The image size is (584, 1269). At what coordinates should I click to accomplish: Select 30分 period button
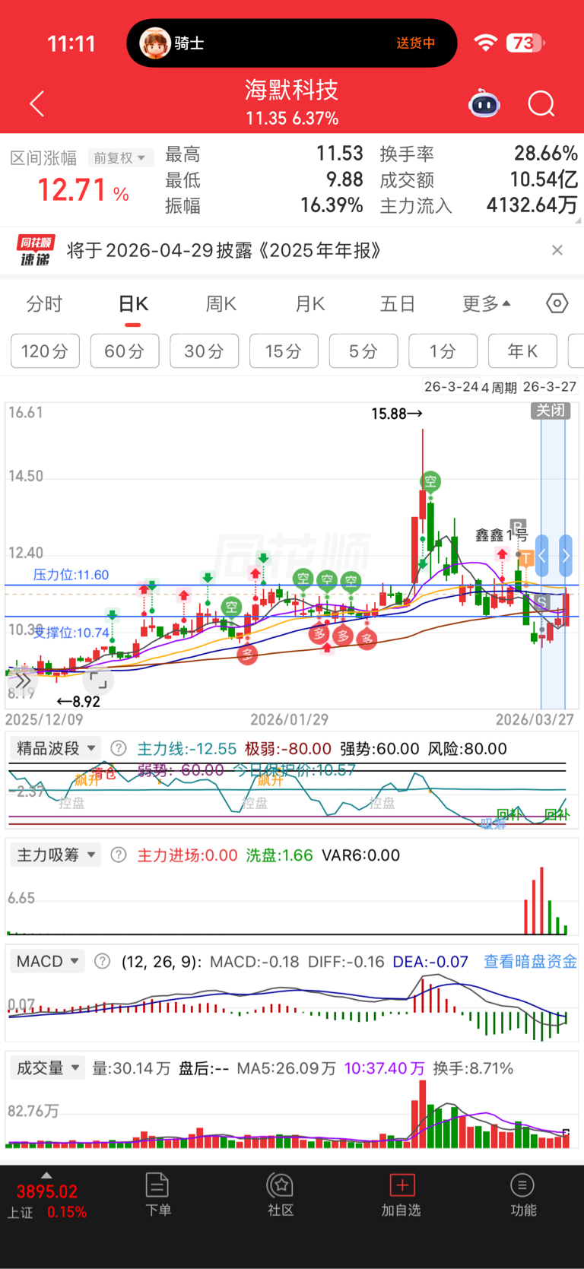(205, 351)
